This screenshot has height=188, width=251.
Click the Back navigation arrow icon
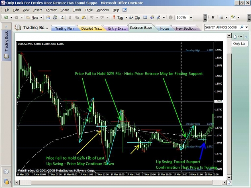6,17
